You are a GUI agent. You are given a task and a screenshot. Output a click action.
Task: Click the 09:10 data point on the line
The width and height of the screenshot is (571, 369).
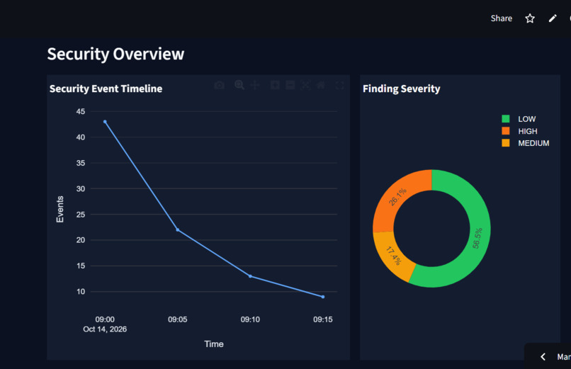250,276
